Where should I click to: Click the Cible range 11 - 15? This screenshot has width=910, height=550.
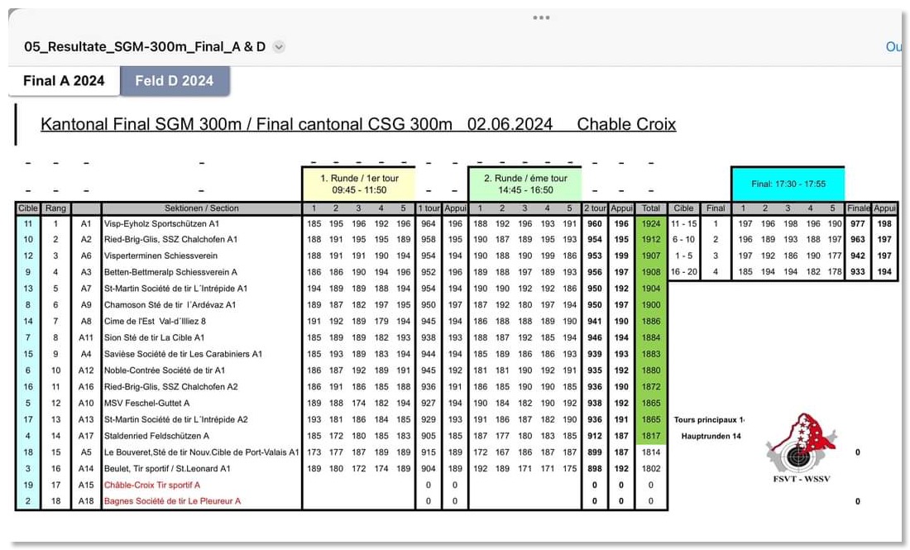tap(683, 224)
